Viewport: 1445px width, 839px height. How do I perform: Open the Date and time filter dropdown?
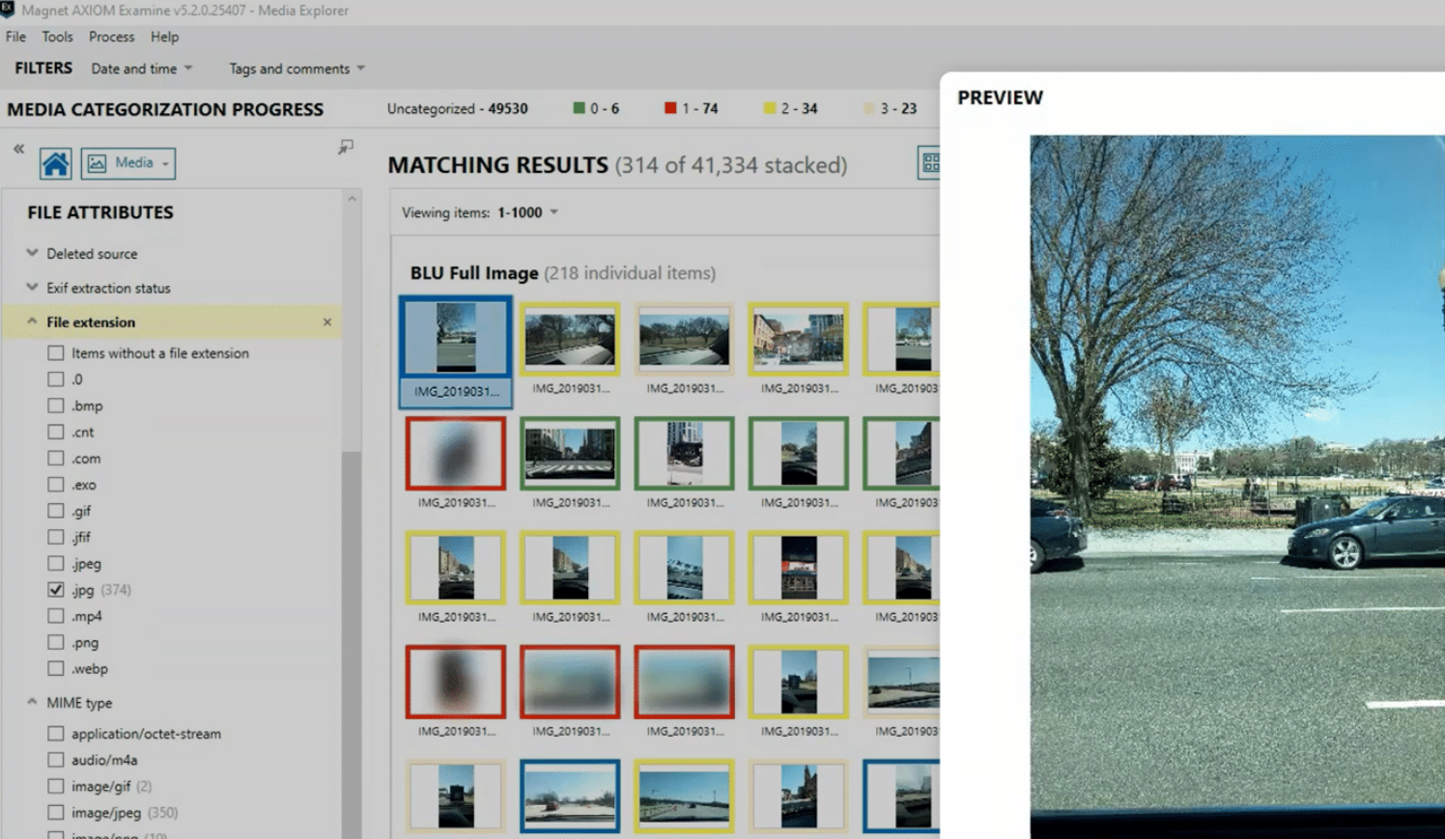(x=141, y=69)
